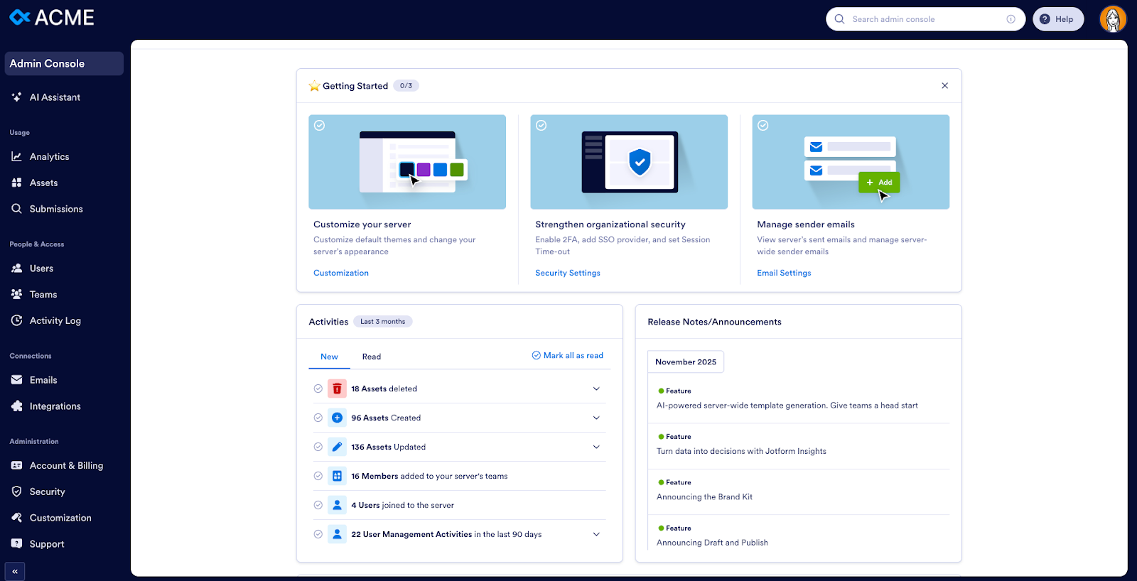Mark 96 Assets Created as read

pos(318,418)
